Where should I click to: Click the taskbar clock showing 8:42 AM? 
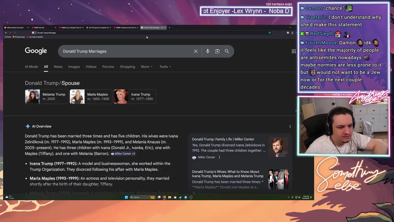point(306,197)
